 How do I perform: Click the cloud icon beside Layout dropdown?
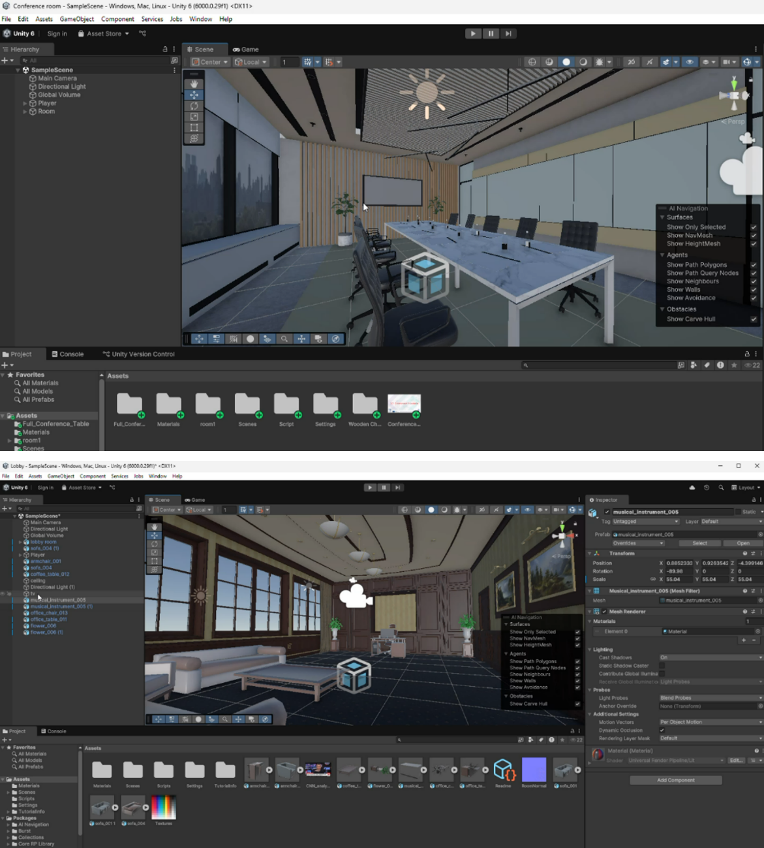coord(692,488)
